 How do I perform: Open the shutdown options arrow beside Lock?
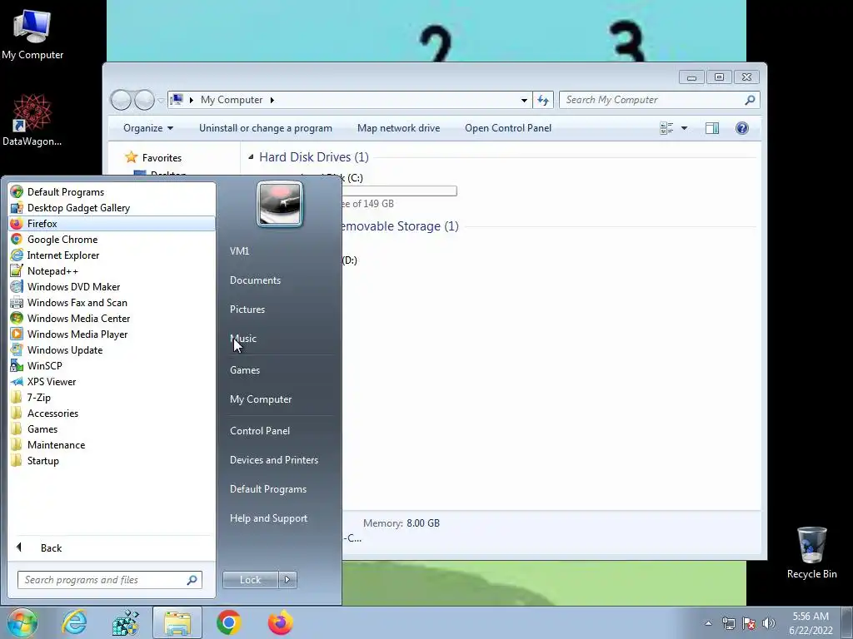287,580
